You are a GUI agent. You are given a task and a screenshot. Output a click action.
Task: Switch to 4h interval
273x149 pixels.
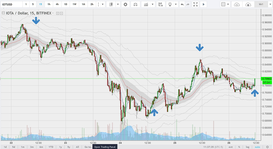tap(57, 4)
